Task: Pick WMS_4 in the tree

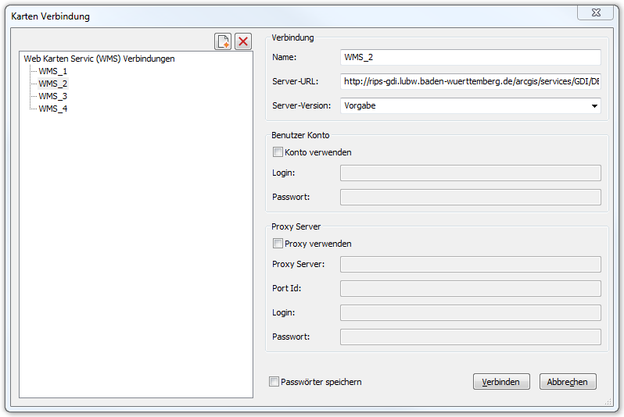Action: pyautogui.click(x=53, y=109)
